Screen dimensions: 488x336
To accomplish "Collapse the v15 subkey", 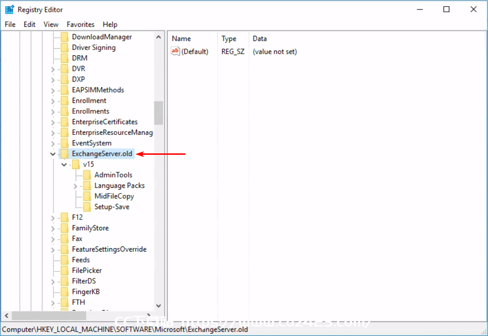I will (64, 164).
